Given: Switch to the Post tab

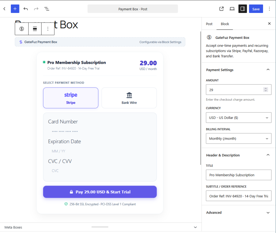Looking at the screenshot, I should pyautogui.click(x=209, y=24).
